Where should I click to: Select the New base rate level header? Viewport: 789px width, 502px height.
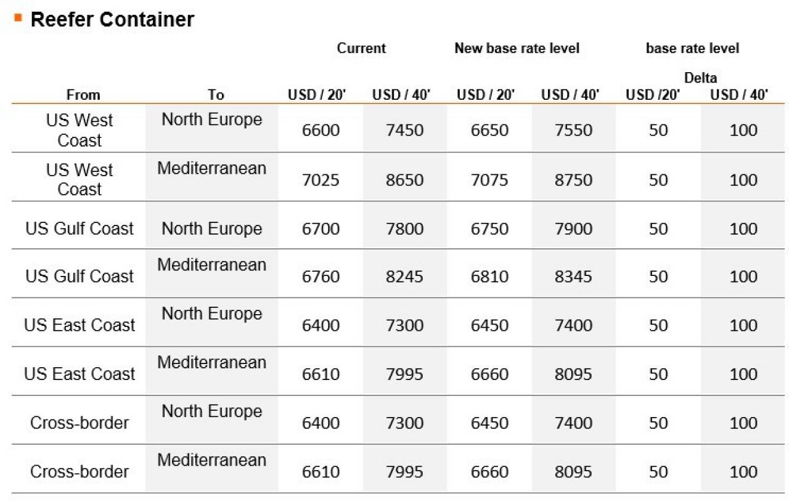point(517,48)
